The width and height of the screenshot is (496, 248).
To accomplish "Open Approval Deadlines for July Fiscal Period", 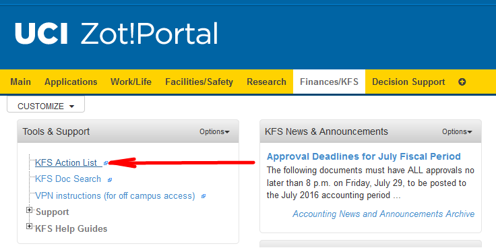I will click(x=364, y=156).
